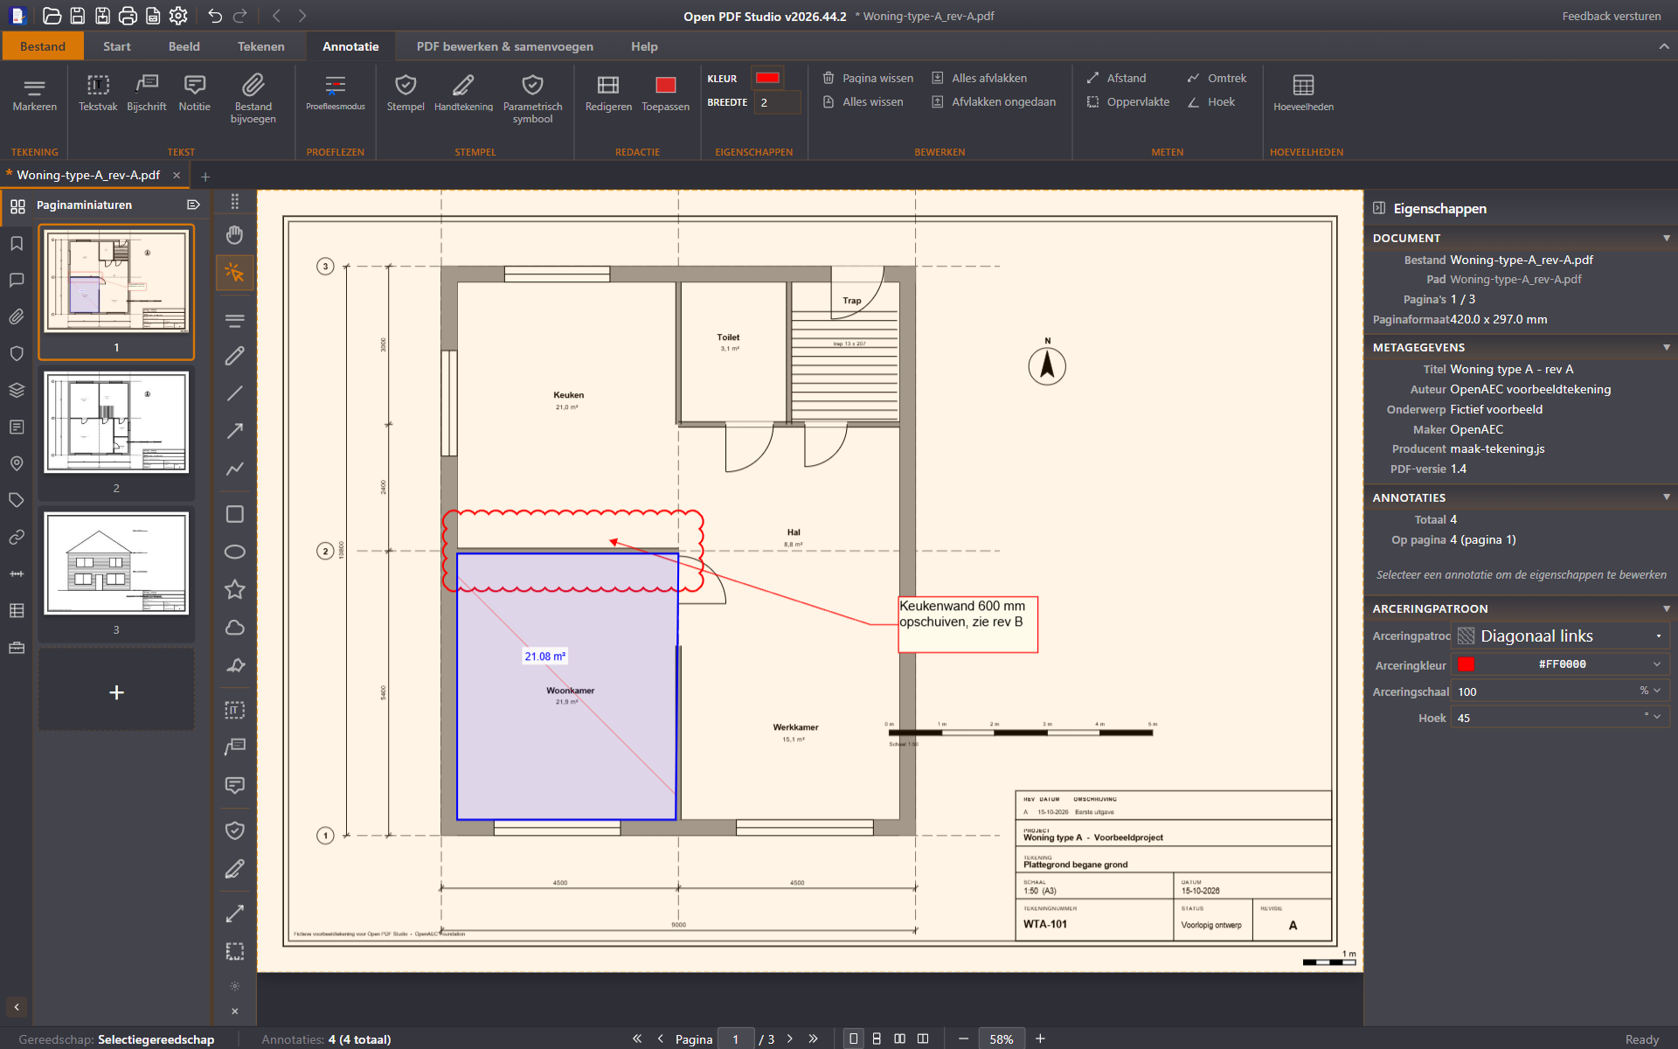Switch to the Tekenen tab
Screen dimensions: 1678x1049
click(x=260, y=46)
